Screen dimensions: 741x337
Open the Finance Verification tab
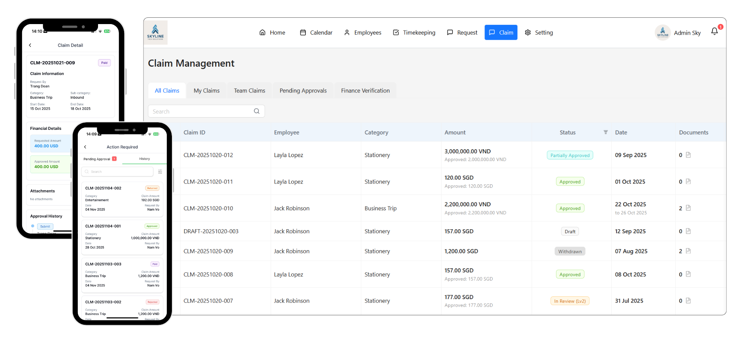(x=365, y=91)
